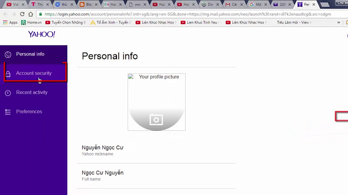Click the Recent activity clock icon

coord(8,93)
